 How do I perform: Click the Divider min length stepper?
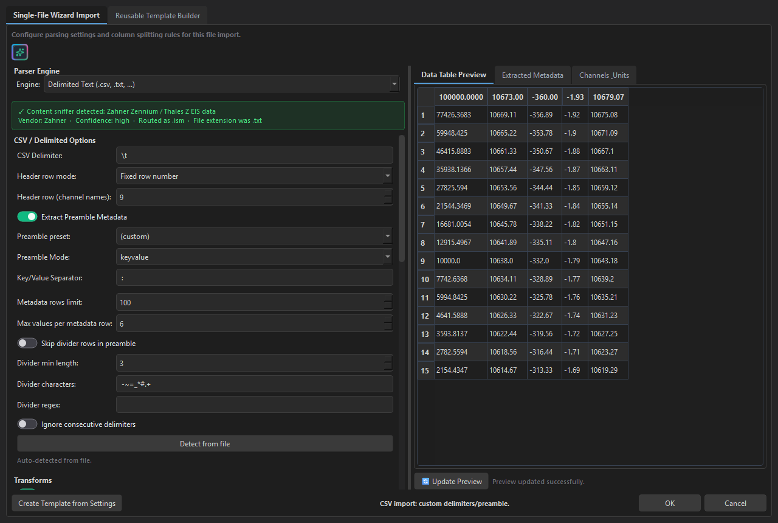388,363
